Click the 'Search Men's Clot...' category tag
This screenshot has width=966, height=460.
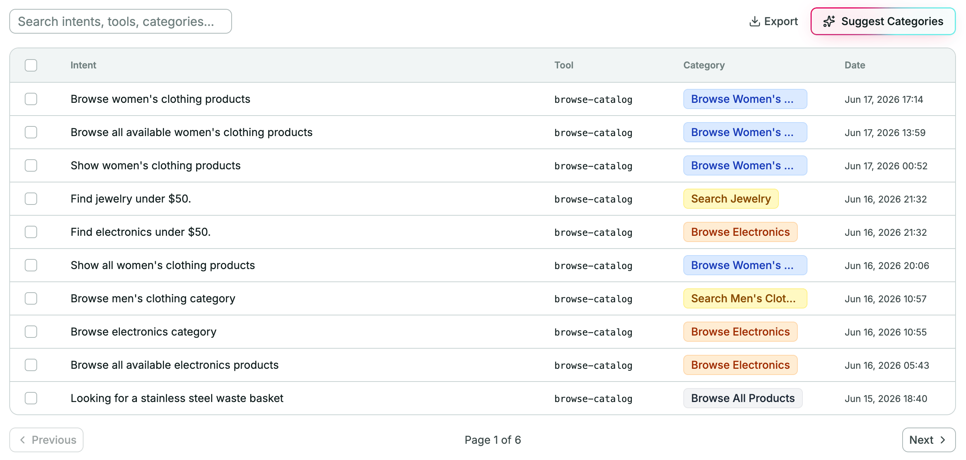coord(745,298)
